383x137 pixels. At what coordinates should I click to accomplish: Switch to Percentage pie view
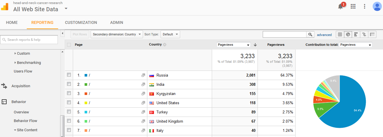[x=348, y=35]
